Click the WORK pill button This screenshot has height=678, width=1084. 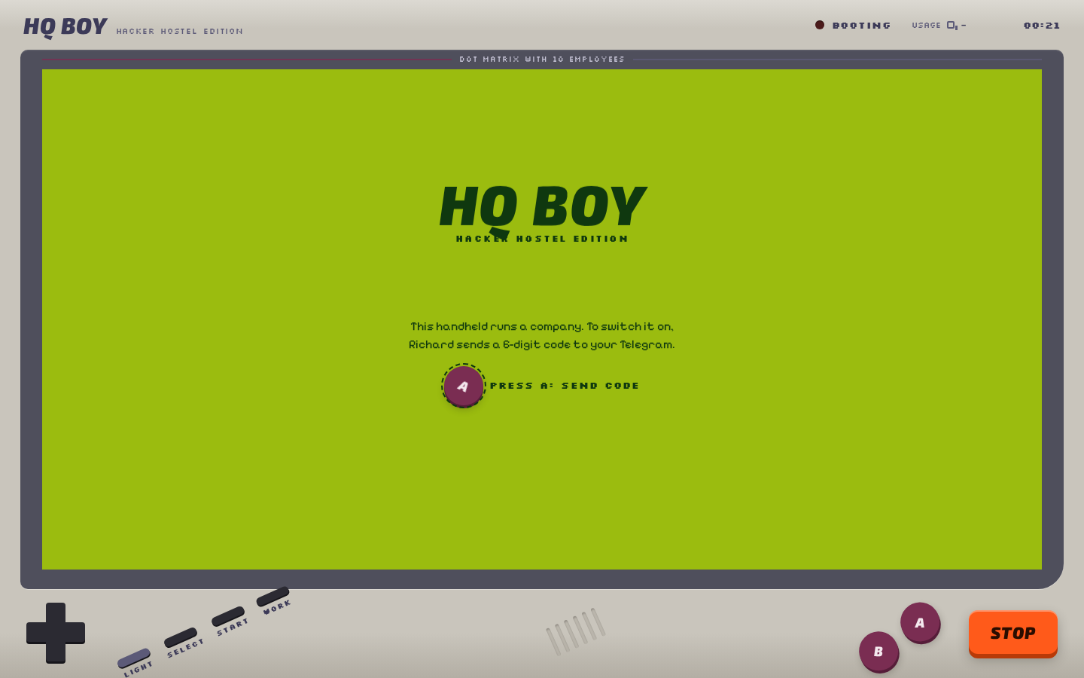point(273,597)
